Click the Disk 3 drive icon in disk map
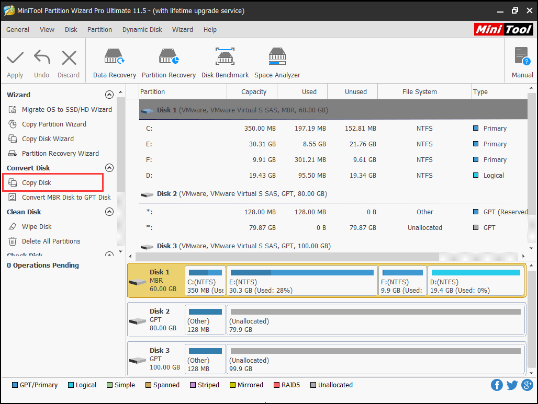 [x=138, y=361]
